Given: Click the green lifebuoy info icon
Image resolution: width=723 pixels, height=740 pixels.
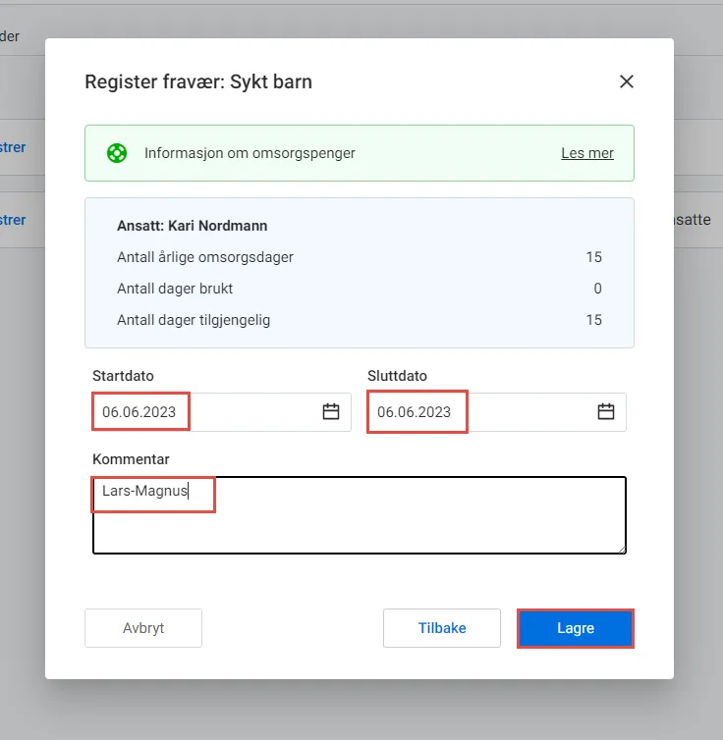Looking at the screenshot, I should pyautogui.click(x=117, y=153).
